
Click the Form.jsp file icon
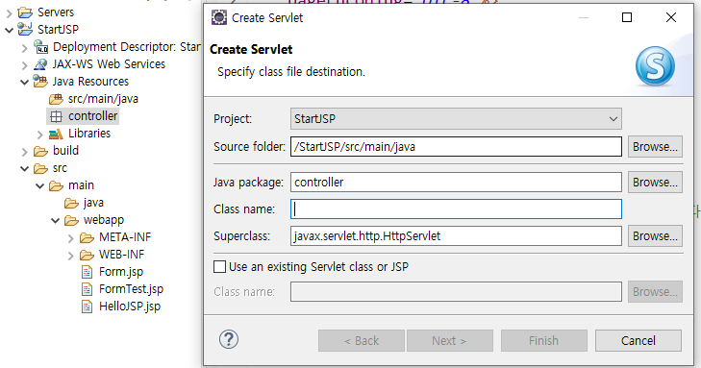coord(87,272)
